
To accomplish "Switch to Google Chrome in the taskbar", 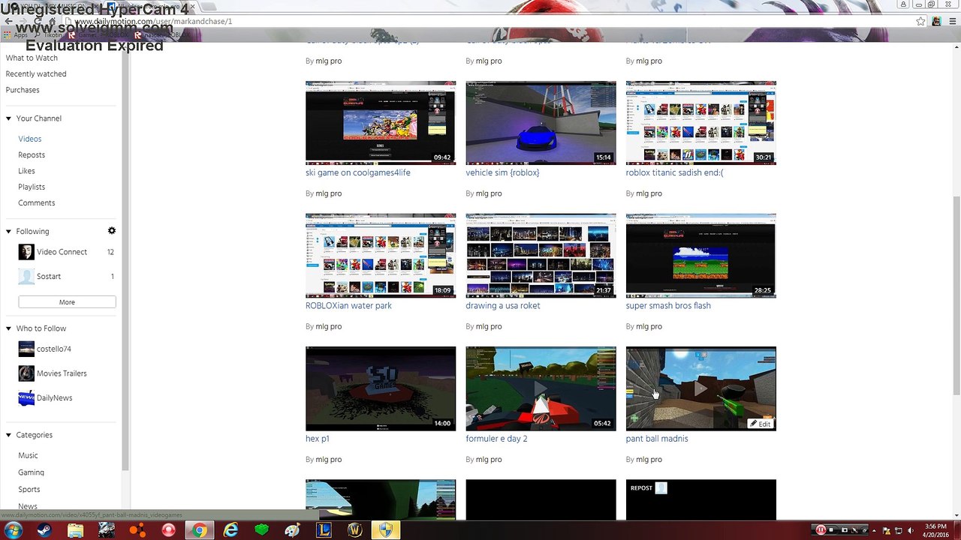I will (199, 530).
